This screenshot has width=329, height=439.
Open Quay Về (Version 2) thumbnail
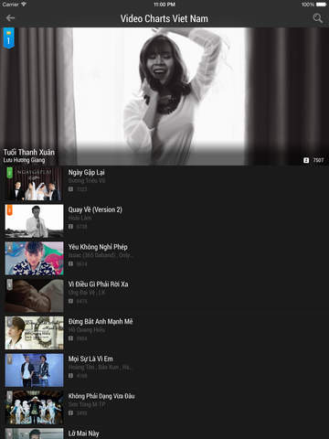(x=34, y=221)
